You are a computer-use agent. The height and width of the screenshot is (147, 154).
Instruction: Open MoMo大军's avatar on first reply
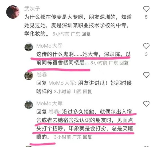click(x=29, y=47)
